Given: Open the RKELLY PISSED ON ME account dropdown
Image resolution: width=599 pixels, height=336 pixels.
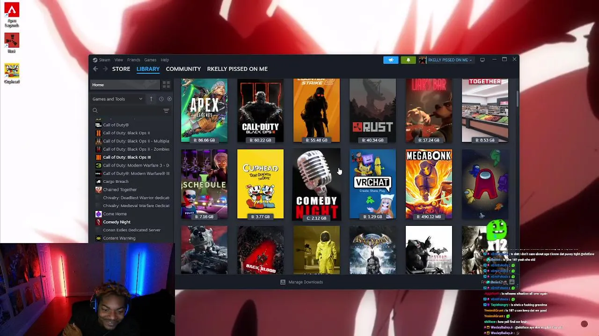Looking at the screenshot, I should click(x=449, y=60).
